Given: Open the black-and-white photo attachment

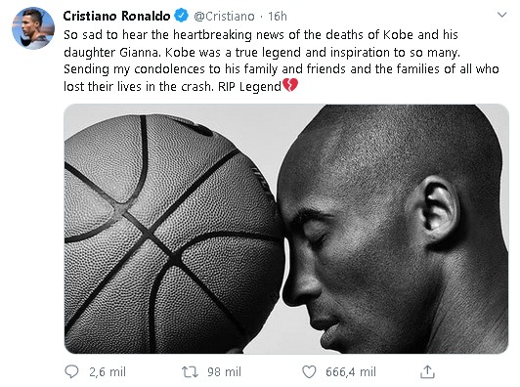Looking at the screenshot, I should click(286, 229).
